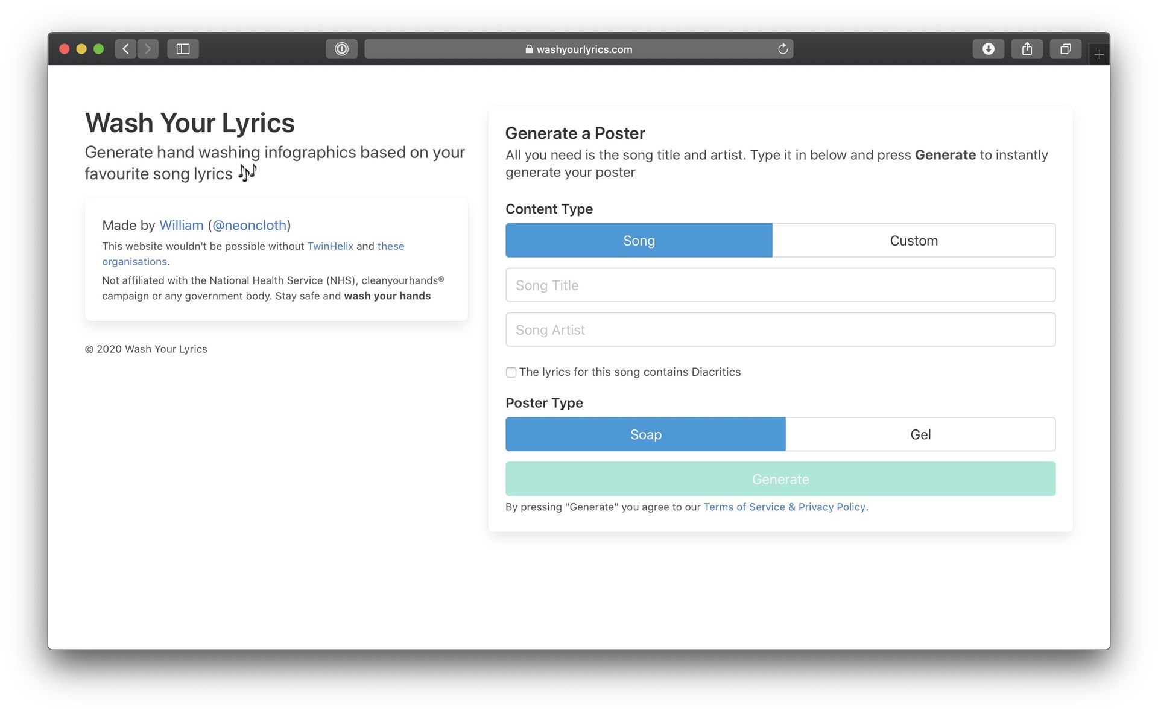
Task: Switch content type to Custom
Action: (913, 241)
